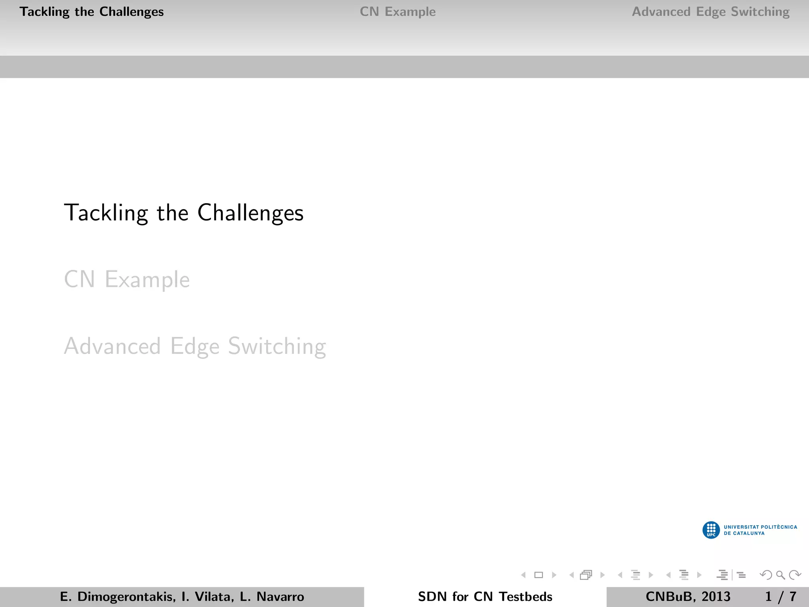The image size is (809, 607).
Task: Go to previous slide with left arrow beside slide icon
Action: tap(523, 575)
